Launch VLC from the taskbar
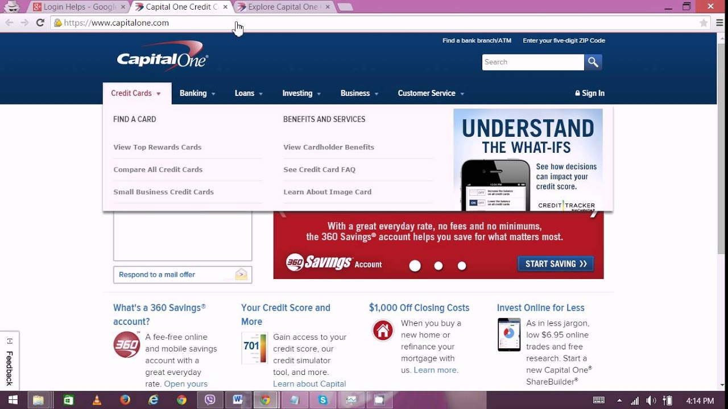728x409 pixels. coord(97,400)
